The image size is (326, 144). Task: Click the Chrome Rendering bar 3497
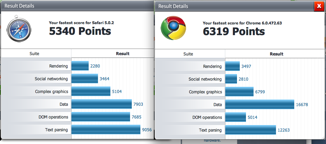coord(233,66)
